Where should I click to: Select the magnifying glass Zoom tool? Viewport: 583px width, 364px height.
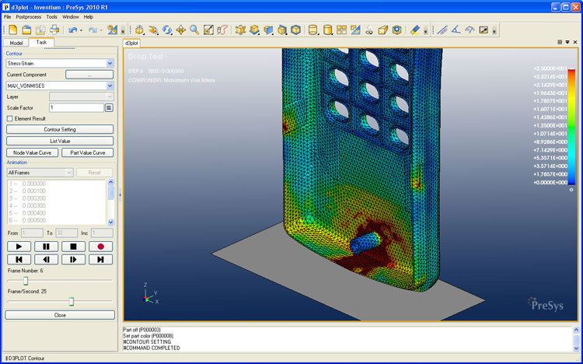pyautogui.click(x=194, y=30)
